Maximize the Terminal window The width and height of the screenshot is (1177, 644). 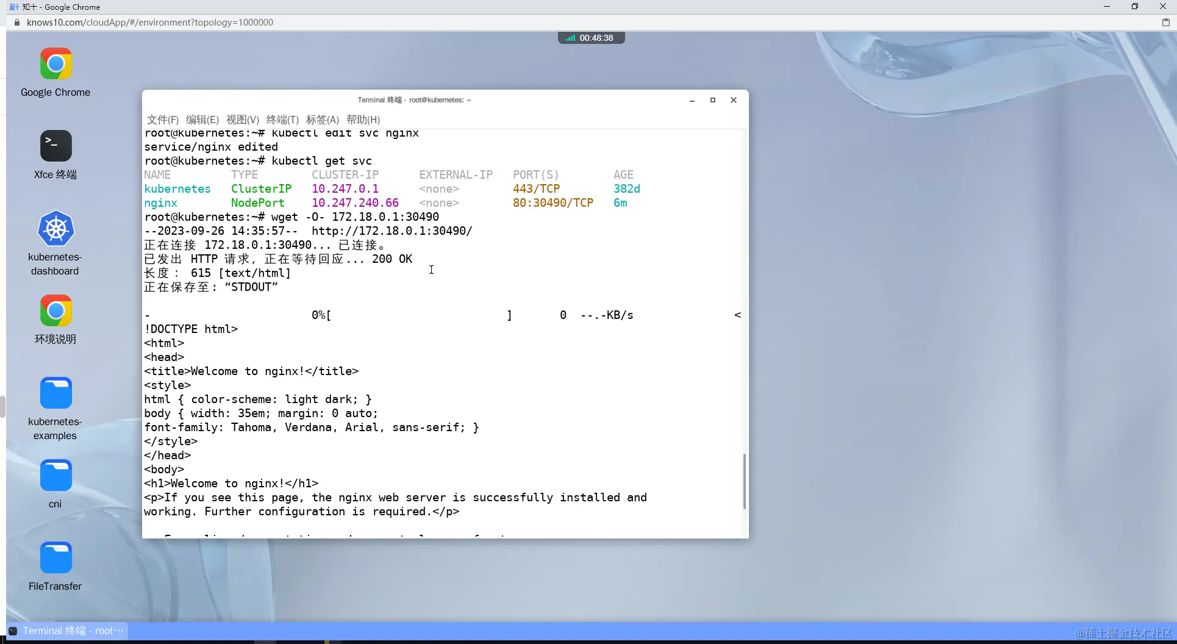point(713,100)
